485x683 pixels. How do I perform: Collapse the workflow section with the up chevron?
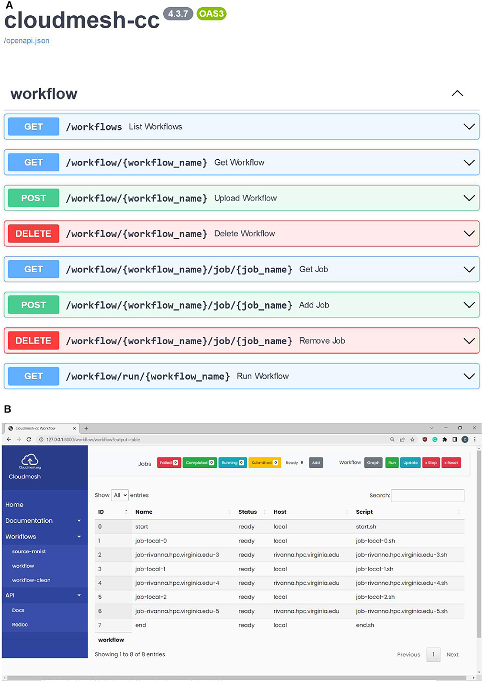457,93
